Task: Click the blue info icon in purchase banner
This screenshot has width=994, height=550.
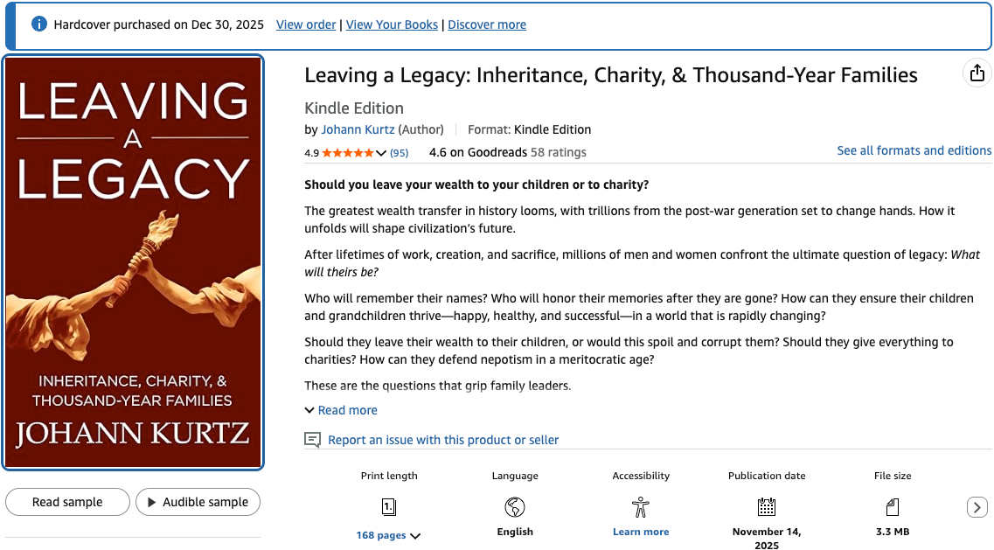Action: point(38,24)
